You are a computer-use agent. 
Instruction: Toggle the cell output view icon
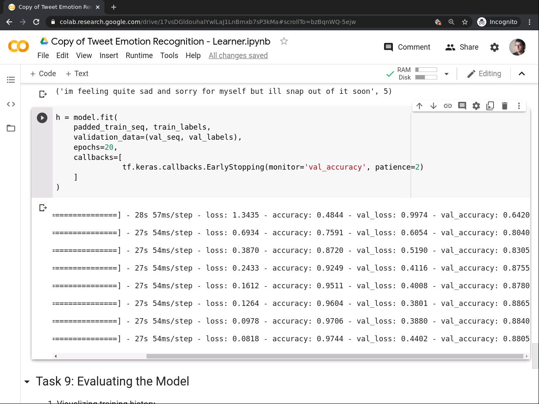tap(43, 207)
